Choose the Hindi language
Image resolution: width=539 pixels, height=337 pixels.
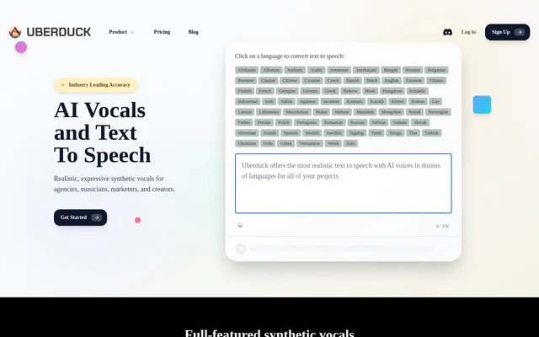371,91
